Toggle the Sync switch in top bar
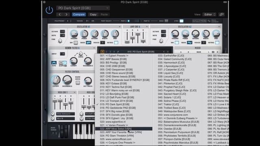 tap(182, 21)
